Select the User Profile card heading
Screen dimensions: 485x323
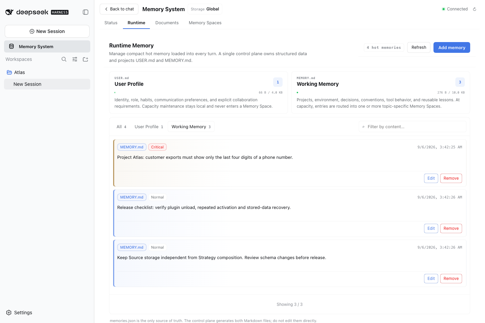129,84
